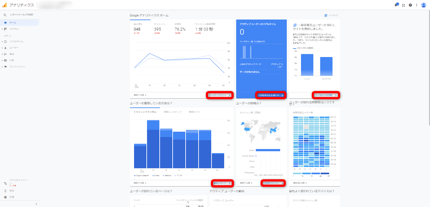Open the three-dot more options menu
The height and width of the screenshot is (207, 430).
[417, 5]
